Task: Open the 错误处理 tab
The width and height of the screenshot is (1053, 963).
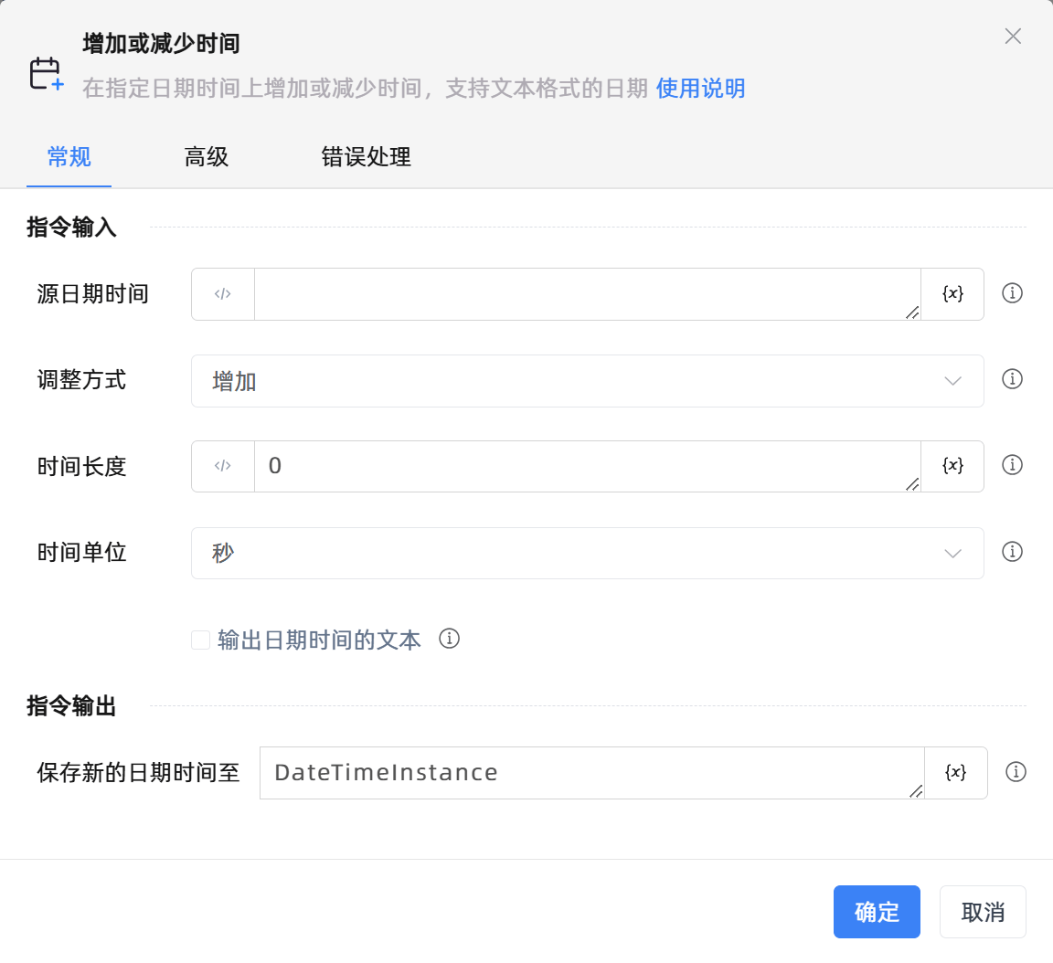Action: click(x=366, y=157)
